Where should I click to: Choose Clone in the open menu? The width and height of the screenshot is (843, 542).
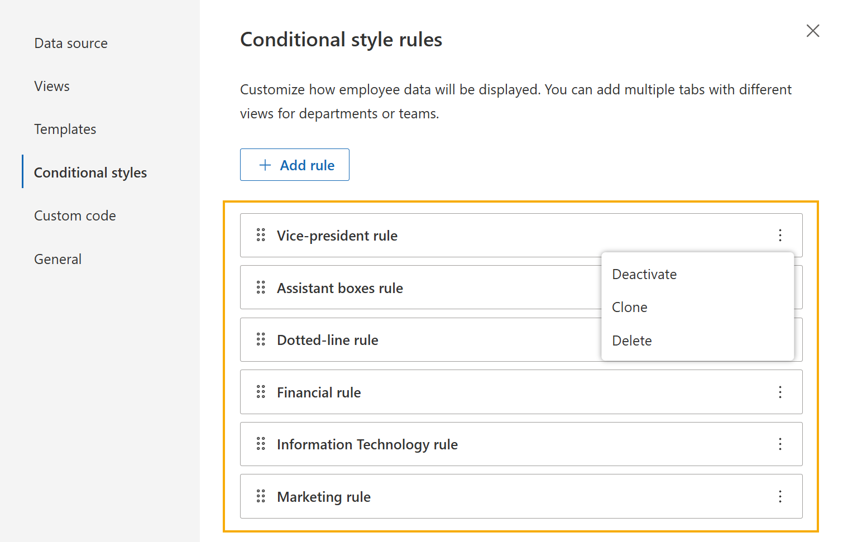[x=630, y=307]
